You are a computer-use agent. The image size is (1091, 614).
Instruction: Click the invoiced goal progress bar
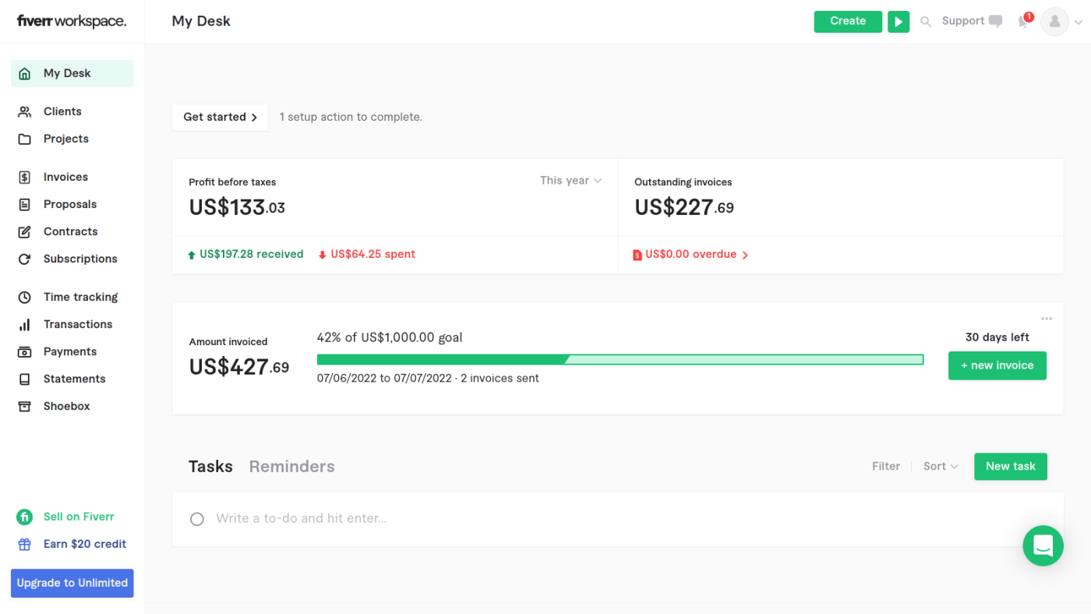point(620,359)
